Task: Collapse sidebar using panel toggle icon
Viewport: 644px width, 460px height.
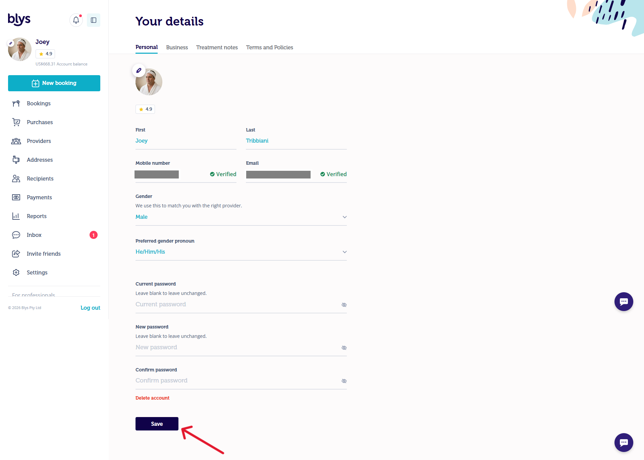Action: point(94,20)
